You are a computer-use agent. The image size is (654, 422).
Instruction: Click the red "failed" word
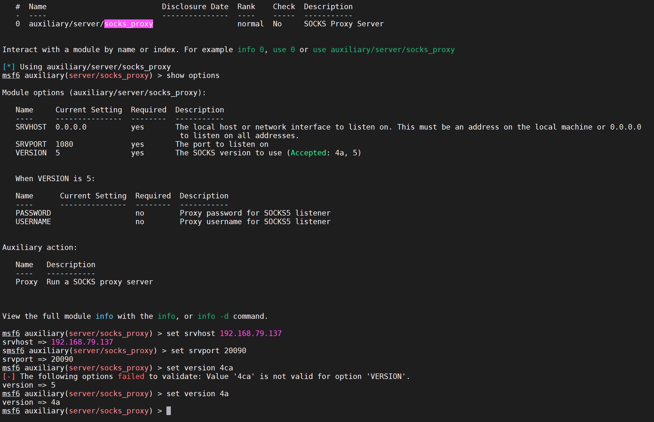[131, 376]
